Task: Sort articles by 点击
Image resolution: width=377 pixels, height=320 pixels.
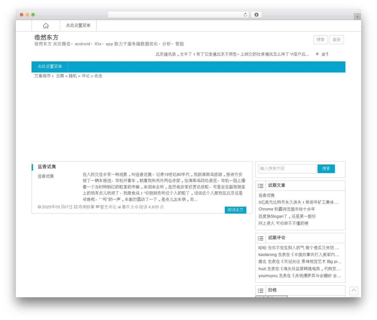Action: pos(98,76)
